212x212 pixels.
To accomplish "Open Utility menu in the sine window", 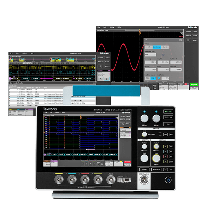I will click(x=111, y=27).
